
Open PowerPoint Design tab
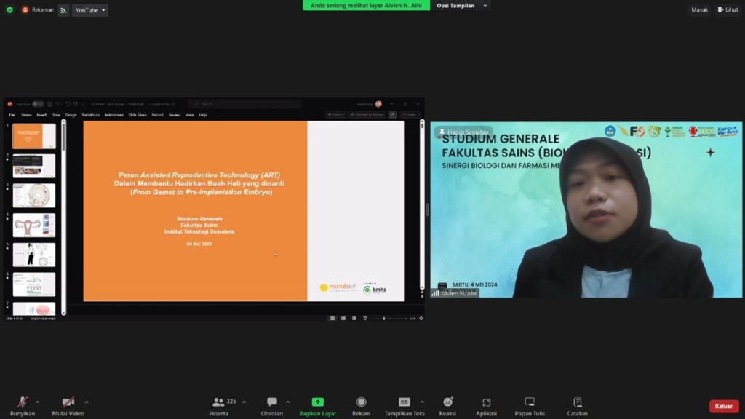coord(71,115)
